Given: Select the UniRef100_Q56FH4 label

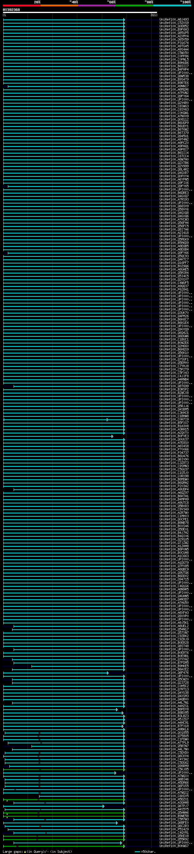Looking at the screenshot, I should click(174, 223).
